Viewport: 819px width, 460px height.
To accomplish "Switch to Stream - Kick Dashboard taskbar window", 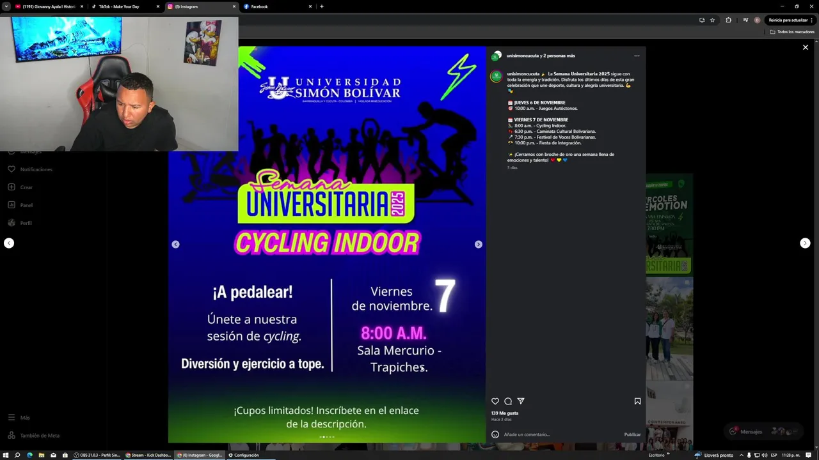I will (148, 455).
